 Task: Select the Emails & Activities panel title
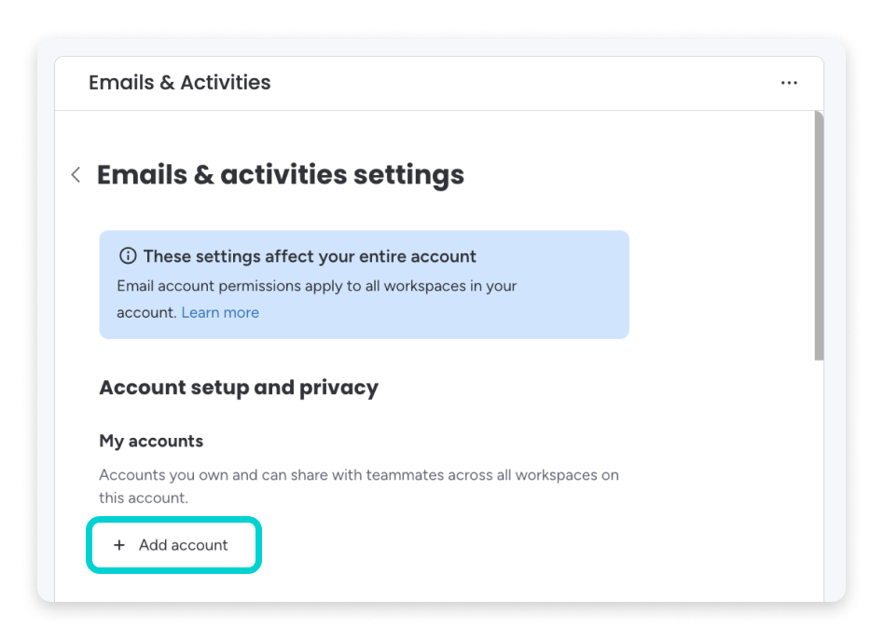click(179, 83)
